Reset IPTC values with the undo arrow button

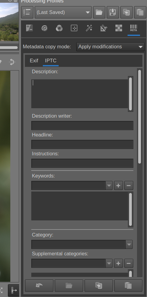39,285
